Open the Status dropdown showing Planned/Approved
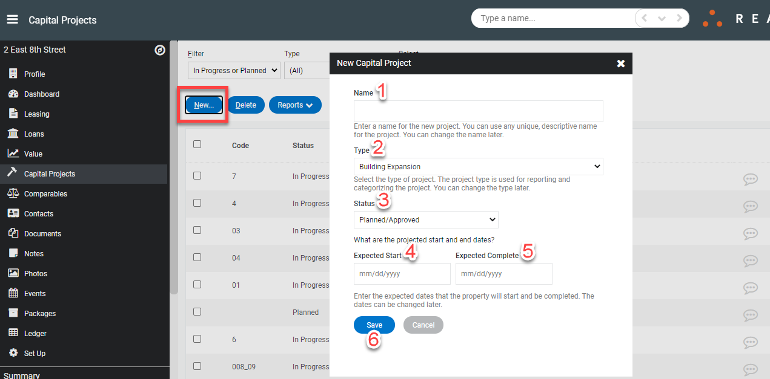 click(x=425, y=219)
